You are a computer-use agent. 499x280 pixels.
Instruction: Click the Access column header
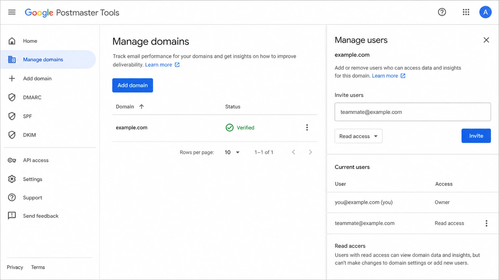click(444, 184)
